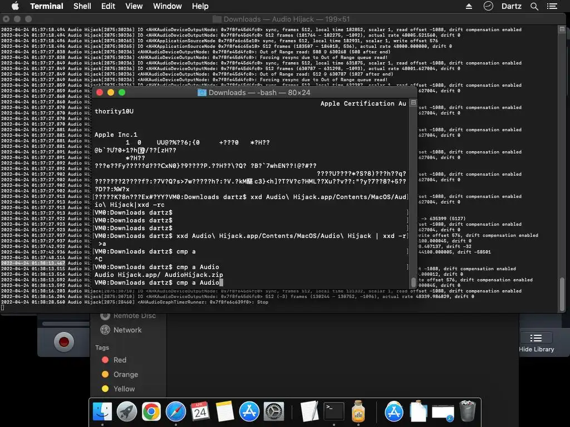
Task: Open TextEdit pen-and-paper icon in Dock
Action: tap(309, 412)
